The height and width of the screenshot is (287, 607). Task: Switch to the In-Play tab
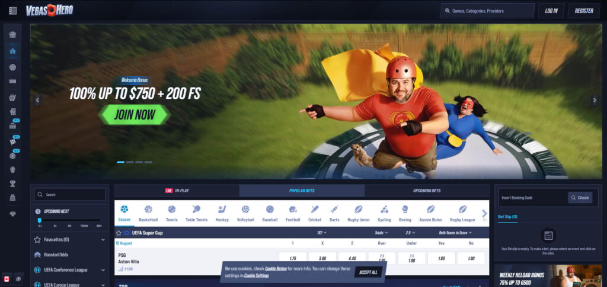point(177,191)
